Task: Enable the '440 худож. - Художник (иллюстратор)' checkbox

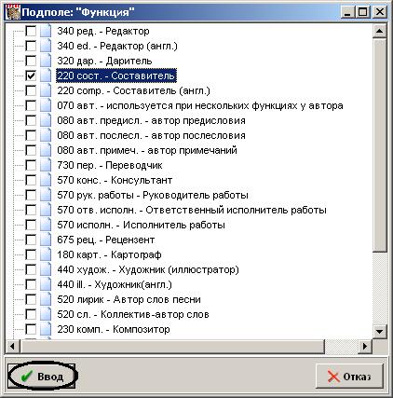Action: point(31,269)
